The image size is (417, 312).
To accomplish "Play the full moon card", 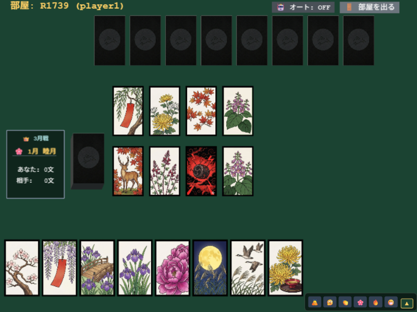I will pos(210,268).
